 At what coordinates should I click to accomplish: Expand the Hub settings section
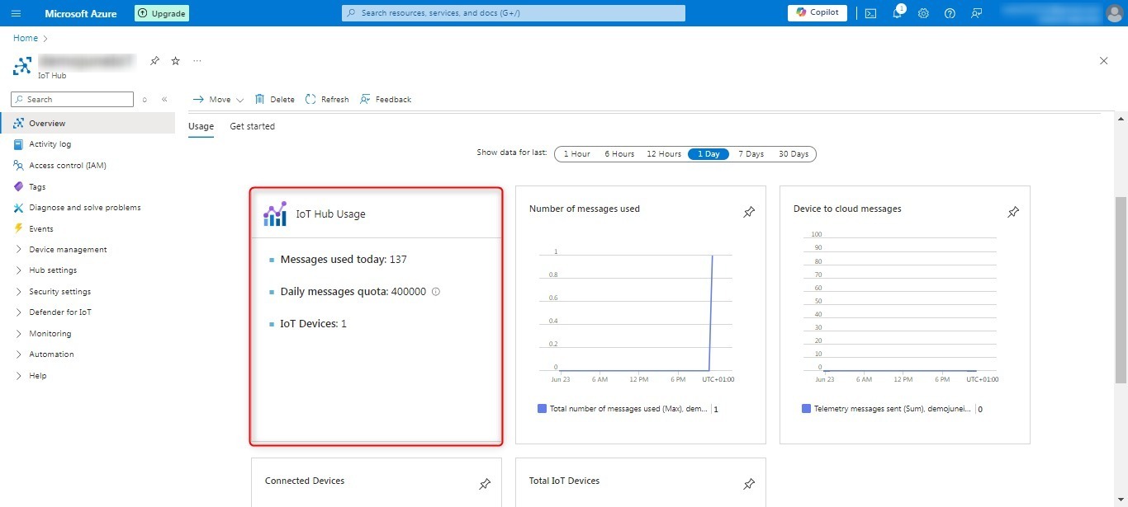pyautogui.click(x=53, y=270)
